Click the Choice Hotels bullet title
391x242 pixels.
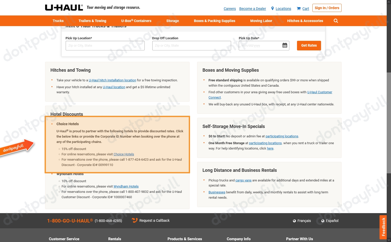tap(68, 124)
